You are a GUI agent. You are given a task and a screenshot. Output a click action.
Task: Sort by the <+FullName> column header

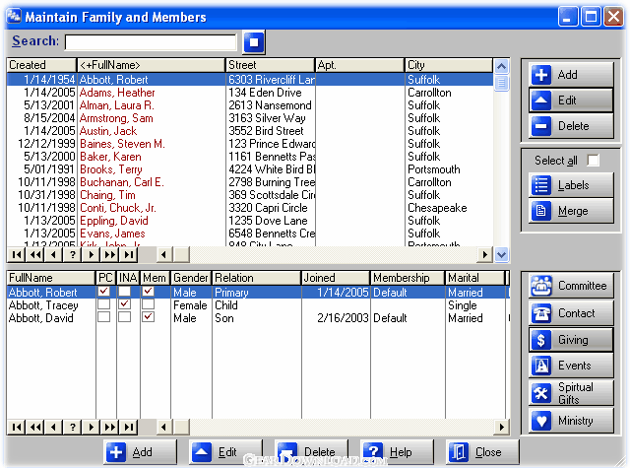151,65
